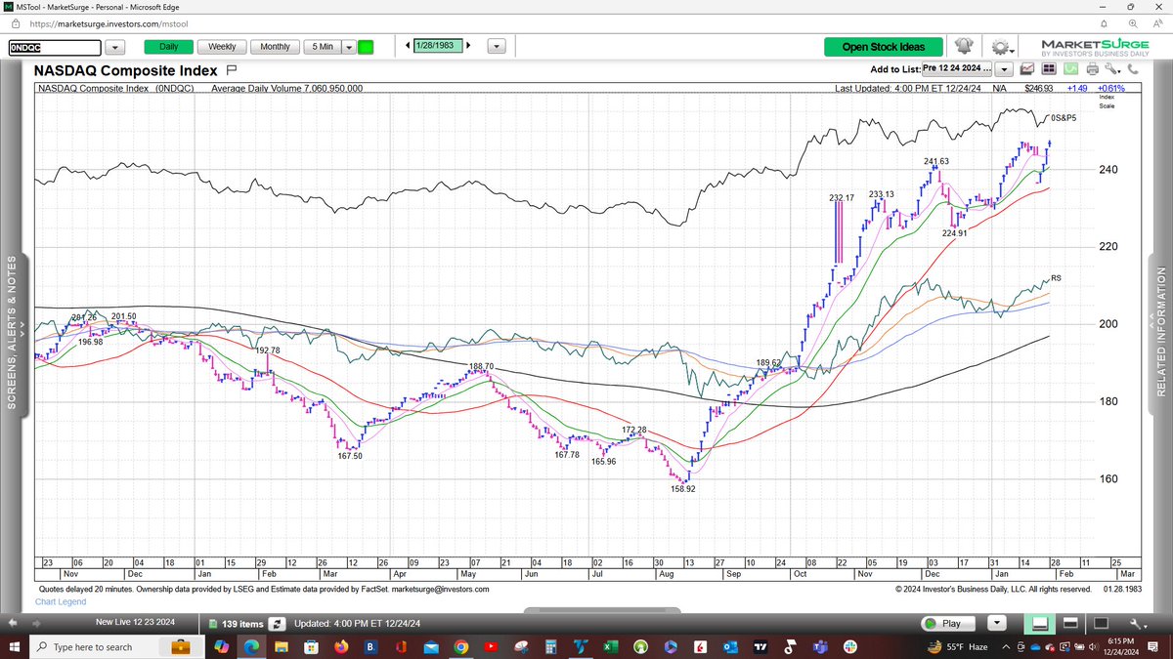This screenshot has height=659, width=1173.
Task: Switch chart to Daily period
Action: [168, 47]
